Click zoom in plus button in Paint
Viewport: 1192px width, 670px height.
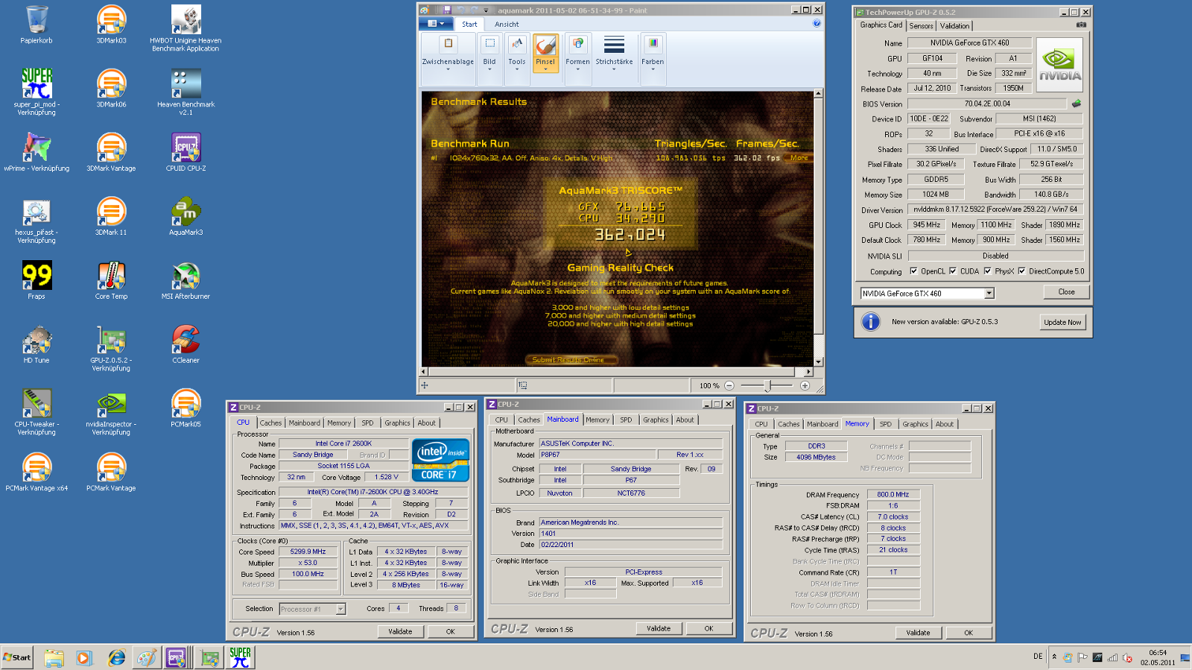tap(805, 385)
